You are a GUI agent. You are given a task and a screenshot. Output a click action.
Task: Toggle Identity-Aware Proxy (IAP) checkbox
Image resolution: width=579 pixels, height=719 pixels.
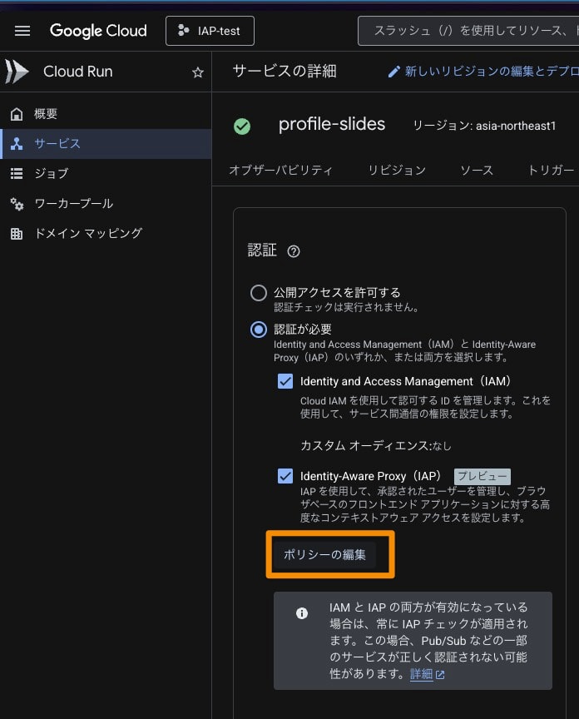click(x=285, y=476)
